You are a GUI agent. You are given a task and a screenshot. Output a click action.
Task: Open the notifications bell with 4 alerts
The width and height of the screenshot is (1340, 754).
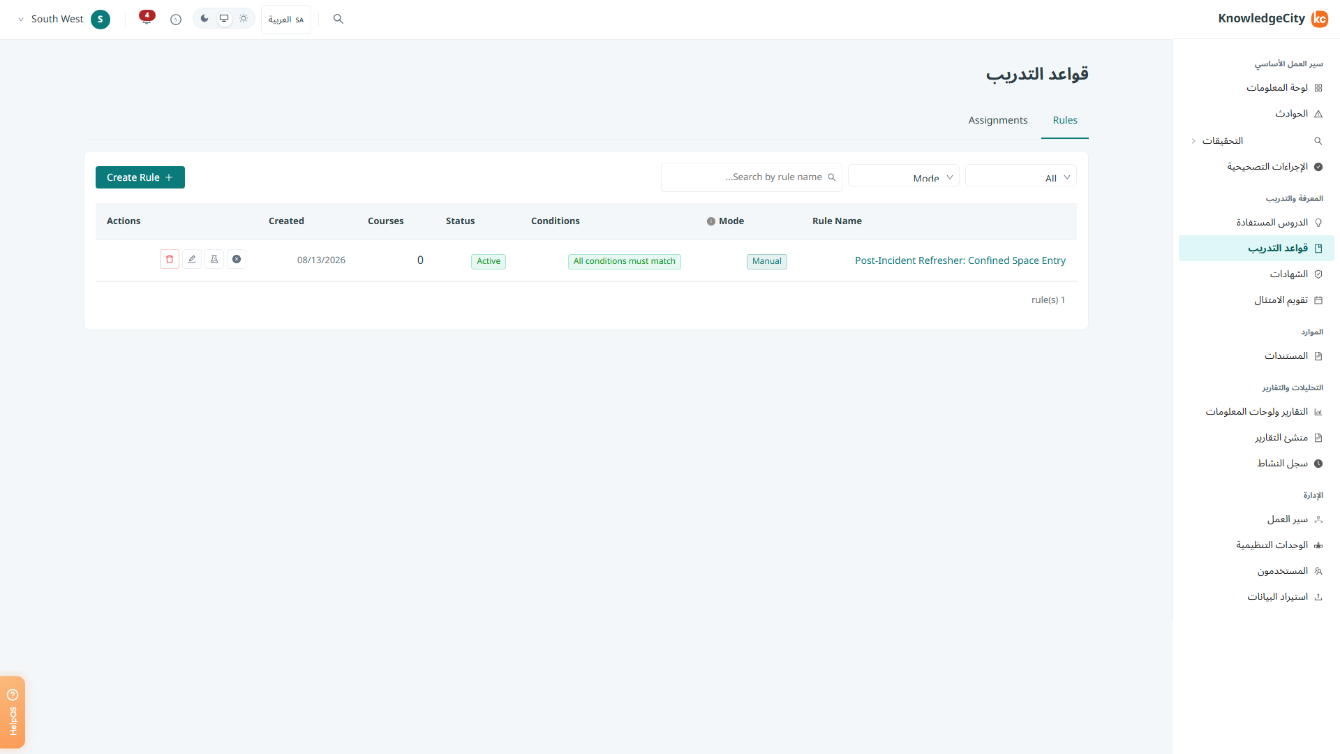tap(147, 18)
